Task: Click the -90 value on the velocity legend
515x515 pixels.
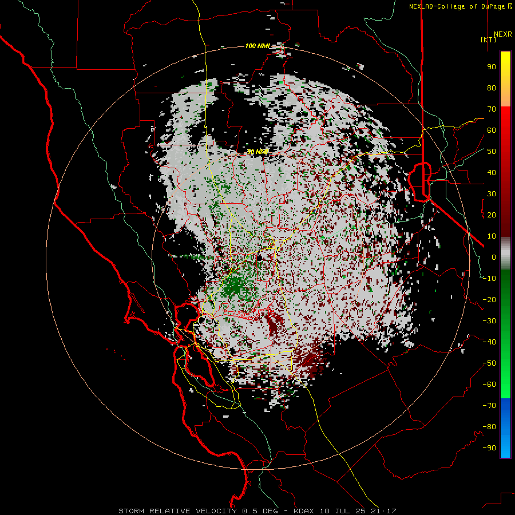Action: [x=489, y=448]
